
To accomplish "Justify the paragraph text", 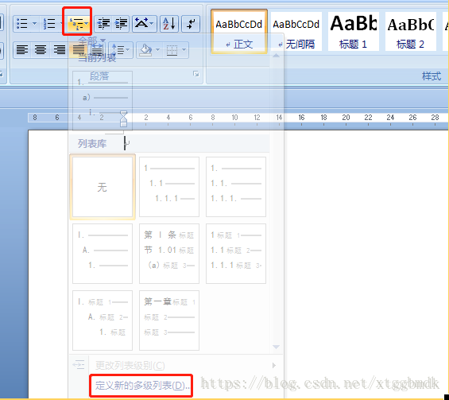I will (78, 50).
